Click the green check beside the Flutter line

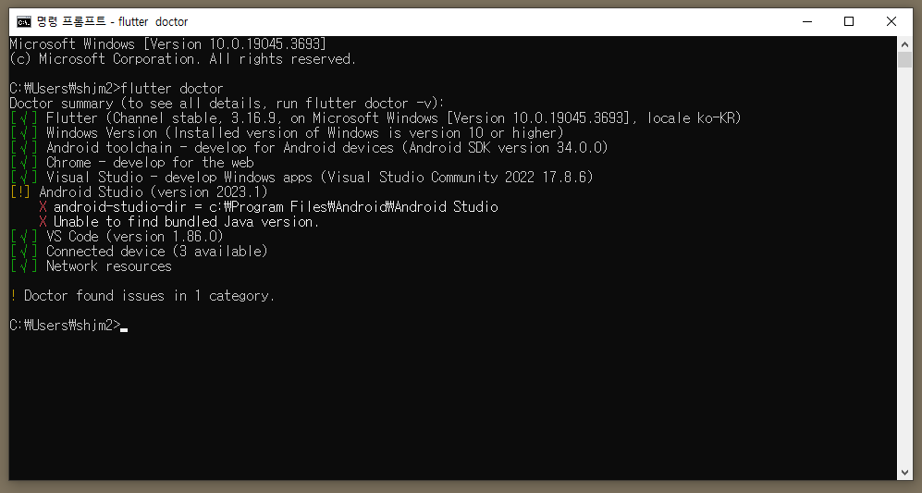24,117
